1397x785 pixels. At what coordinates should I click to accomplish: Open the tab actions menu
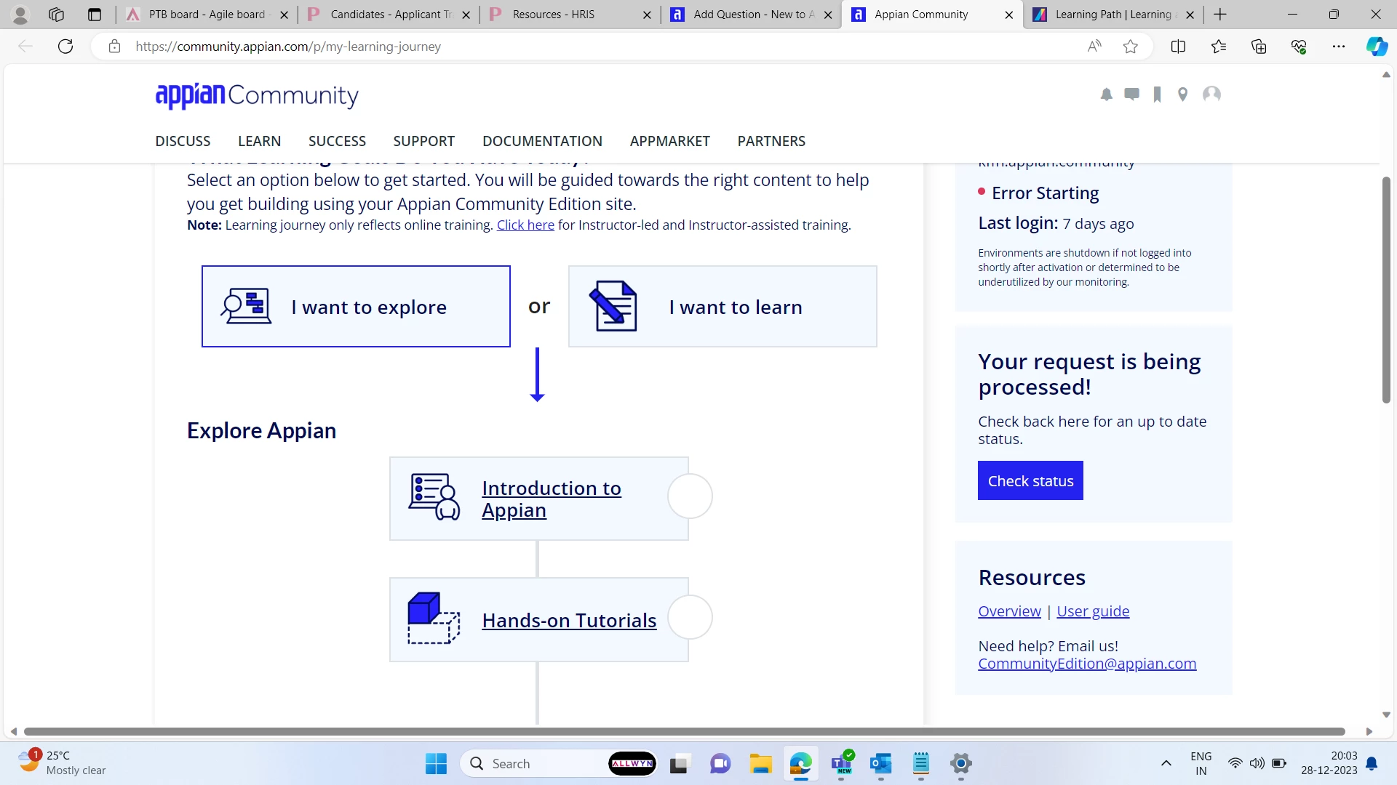pyautogui.click(x=95, y=15)
